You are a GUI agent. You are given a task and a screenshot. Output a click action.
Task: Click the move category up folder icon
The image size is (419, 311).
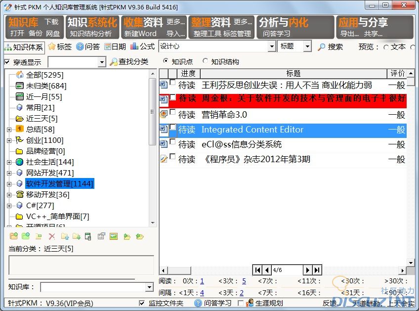[x=64, y=236]
